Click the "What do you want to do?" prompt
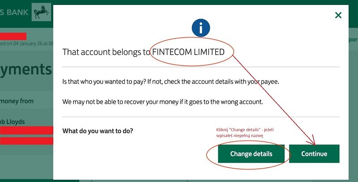The height and width of the screenshot is (182, 358). pyautogui.click(x=98, y=131)
